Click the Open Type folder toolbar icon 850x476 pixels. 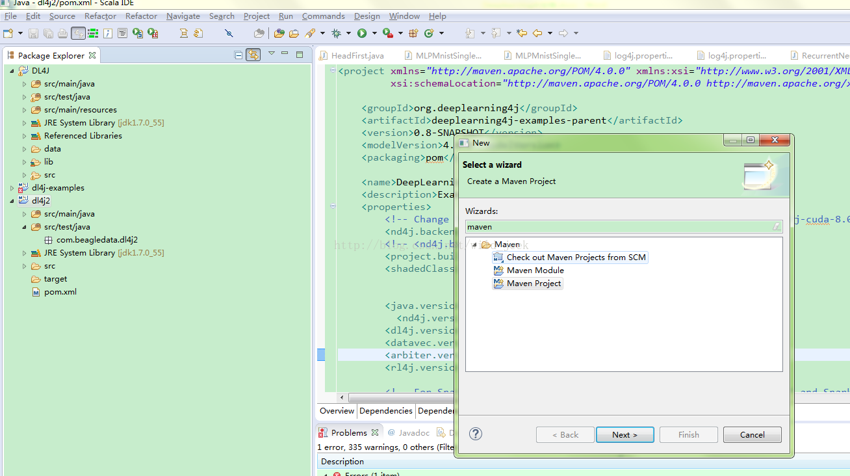(x=279, y=33)
